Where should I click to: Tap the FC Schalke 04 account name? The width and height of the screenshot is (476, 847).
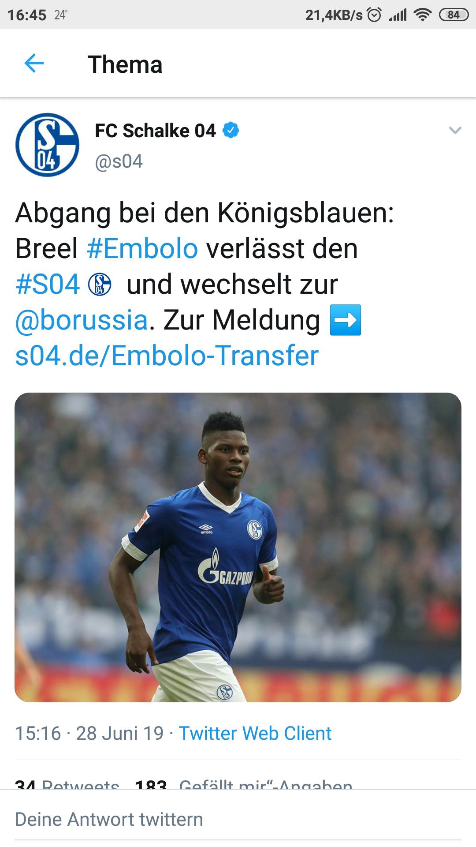pos(155,131)
